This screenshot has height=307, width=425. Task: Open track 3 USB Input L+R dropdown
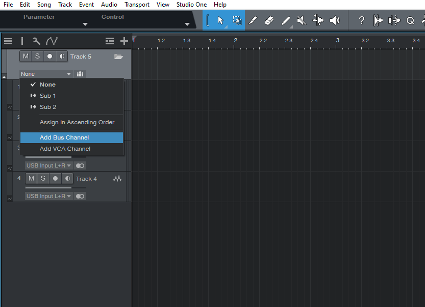(48, 165)
